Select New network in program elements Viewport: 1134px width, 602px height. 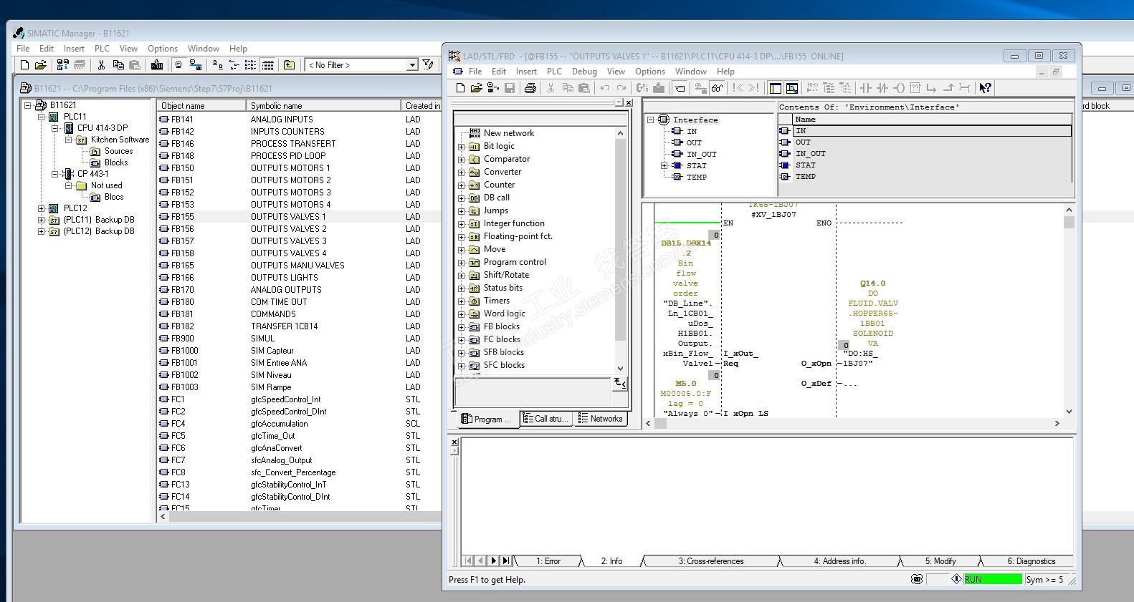pos(509,133)
